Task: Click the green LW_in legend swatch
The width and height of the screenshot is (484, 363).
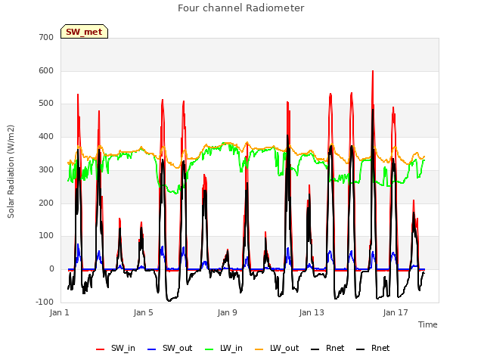Action: [209, 349]
